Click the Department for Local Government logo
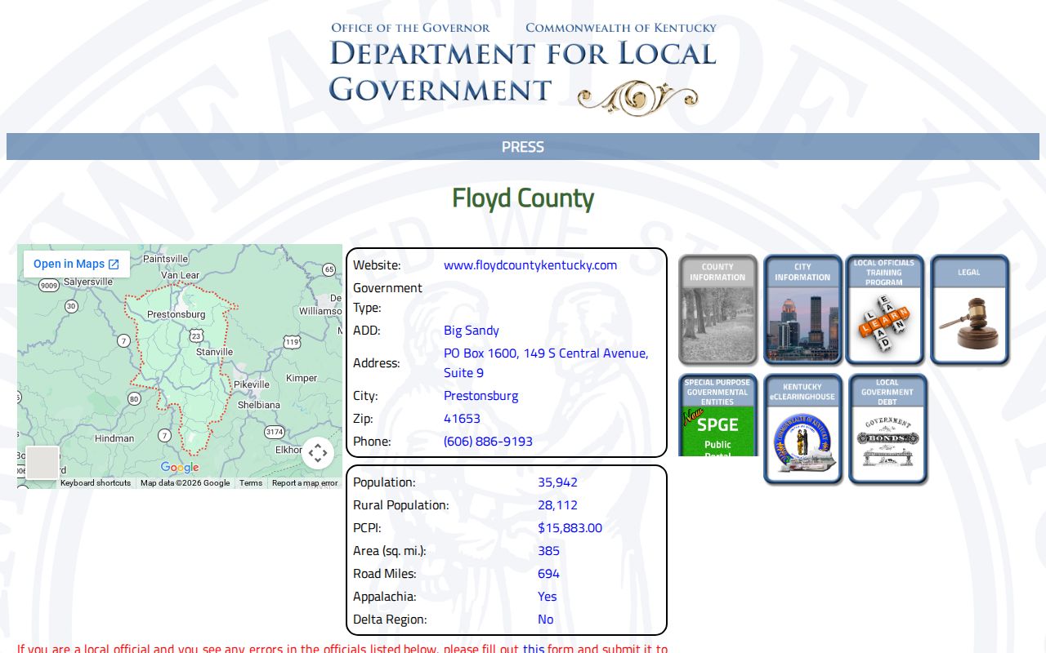Screen dimensions: 1046x653 coord(523,69)
